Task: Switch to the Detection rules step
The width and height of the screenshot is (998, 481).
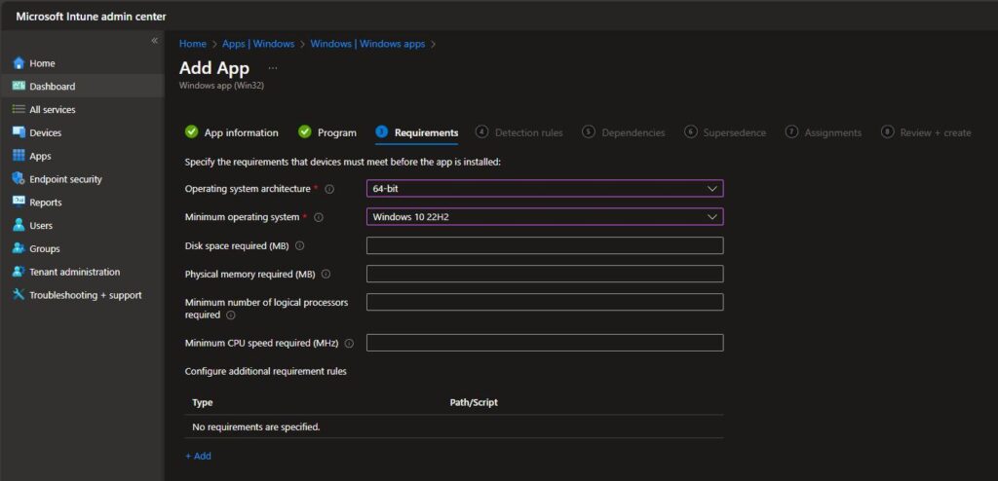Action: click(x=519, y=132)
